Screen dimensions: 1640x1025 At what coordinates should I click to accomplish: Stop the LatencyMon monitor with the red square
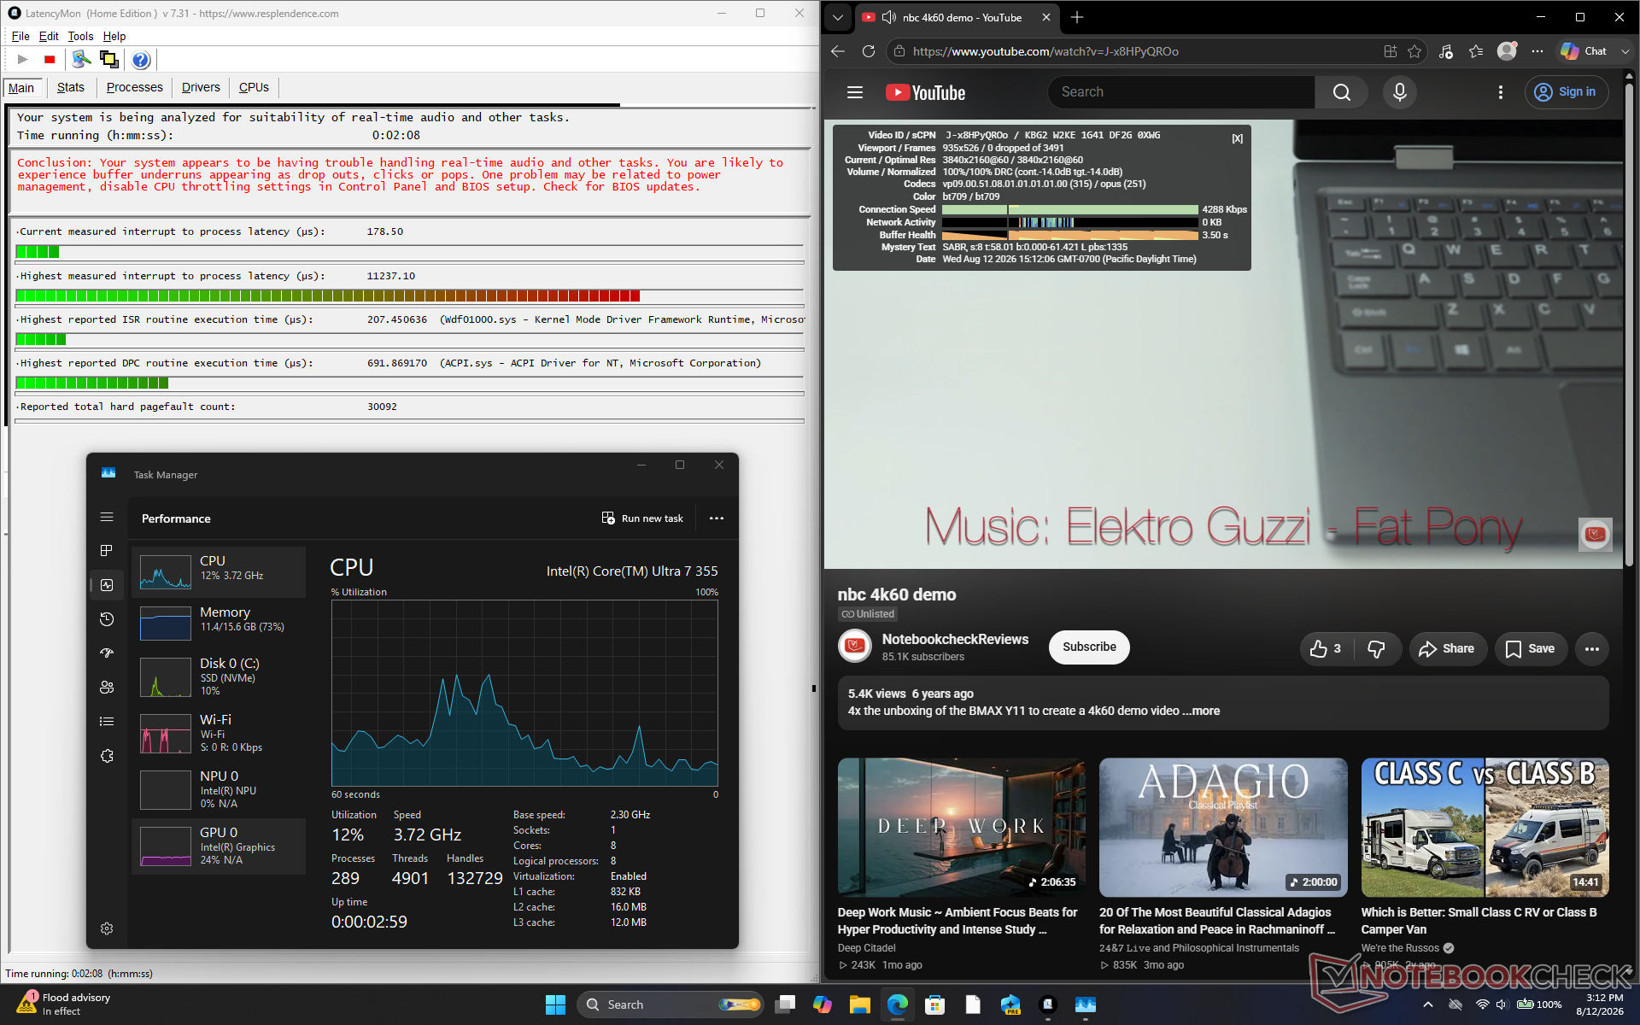(50, 59)
